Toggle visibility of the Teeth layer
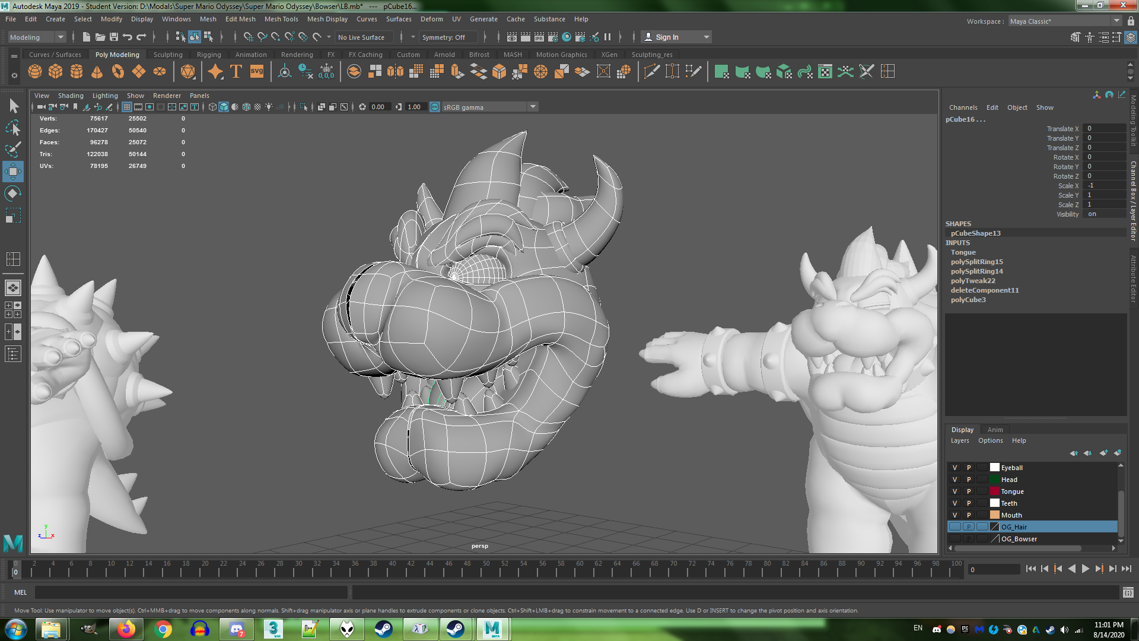The width and height of the screenshot is (1139, 641). pos(955,503)
